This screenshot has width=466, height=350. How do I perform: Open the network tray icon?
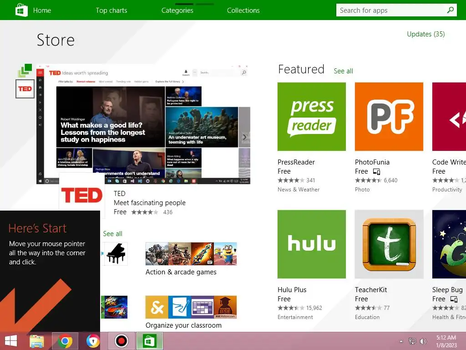[412, 341]
